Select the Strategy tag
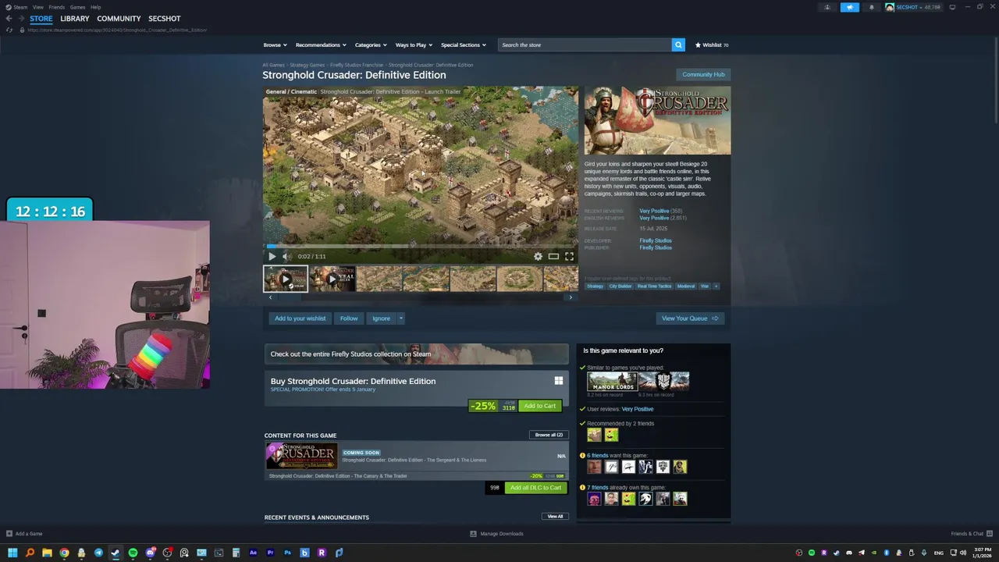Viewport: 999px width, 562px height. click(595, 286)
